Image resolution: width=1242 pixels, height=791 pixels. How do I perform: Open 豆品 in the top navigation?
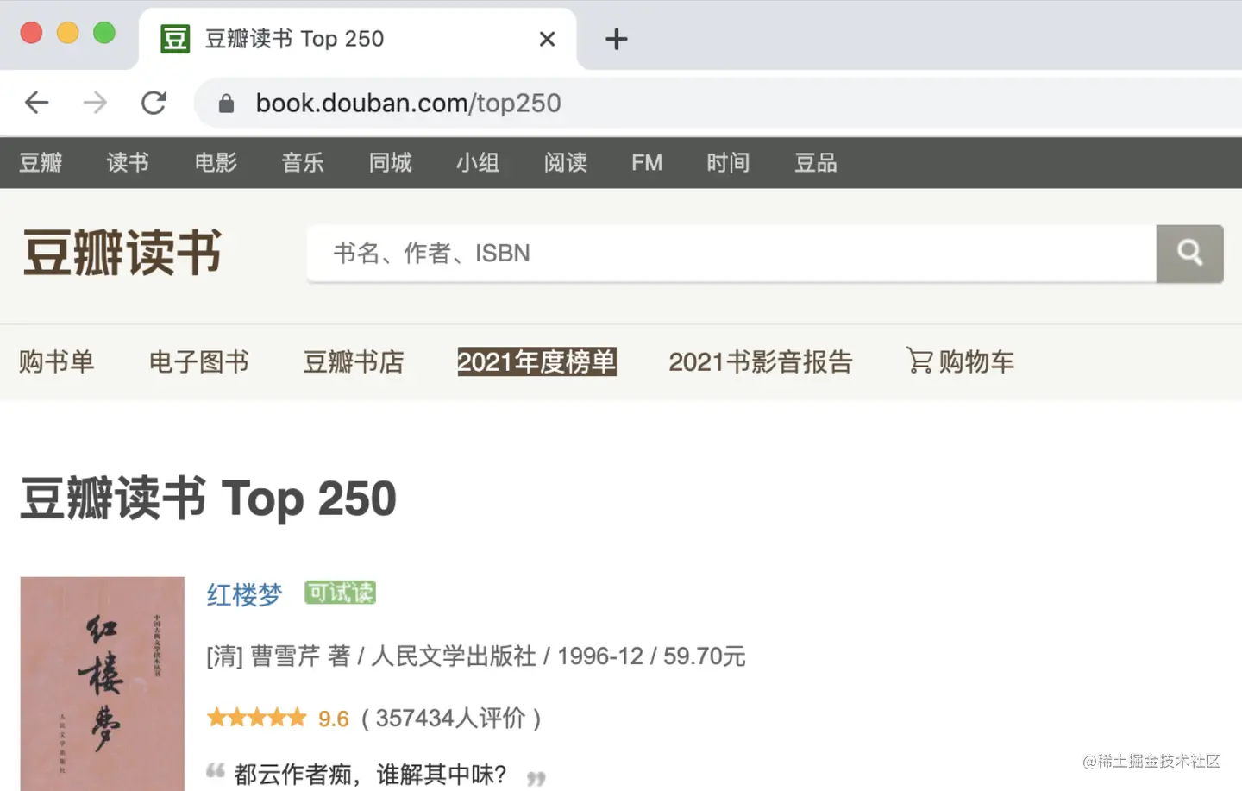point(816,162)
